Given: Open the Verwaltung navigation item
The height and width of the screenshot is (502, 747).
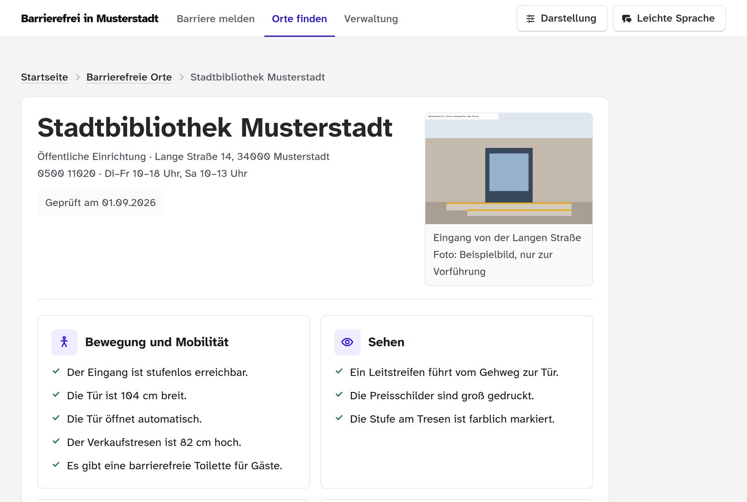Looking at the screenshot, I should click(x=371, y=19).
